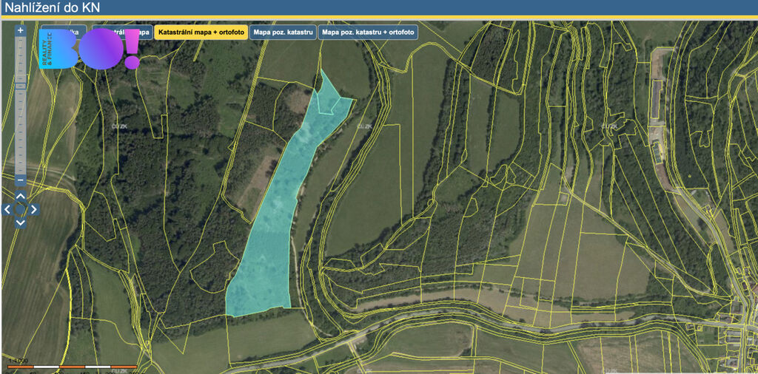The height and width of the screenshot is (374, 758).
Task: Click the zoom in plus button
Action: click(21, 30)
